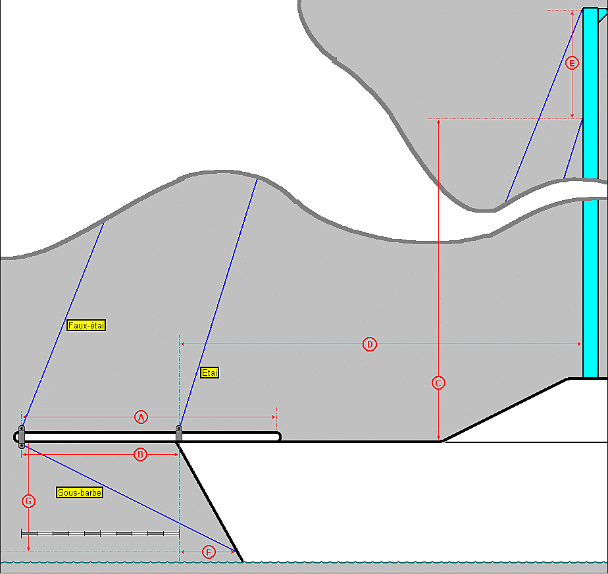This screenshot has height=574, width=608.
Task: Click the circled B dimension marker
Action: [x=140, y=454]
